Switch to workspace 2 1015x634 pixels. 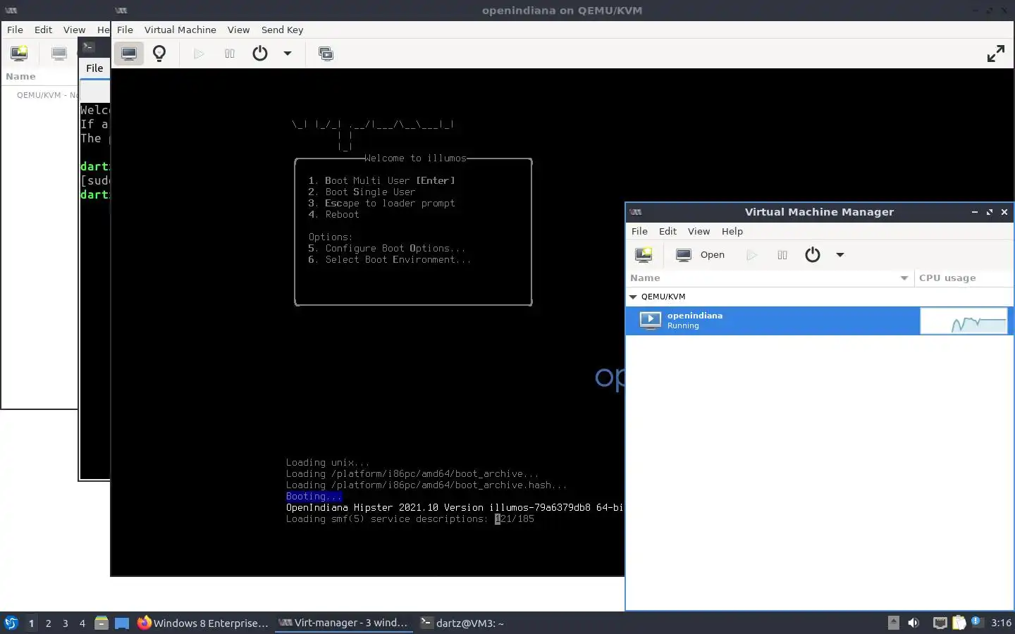48,623
